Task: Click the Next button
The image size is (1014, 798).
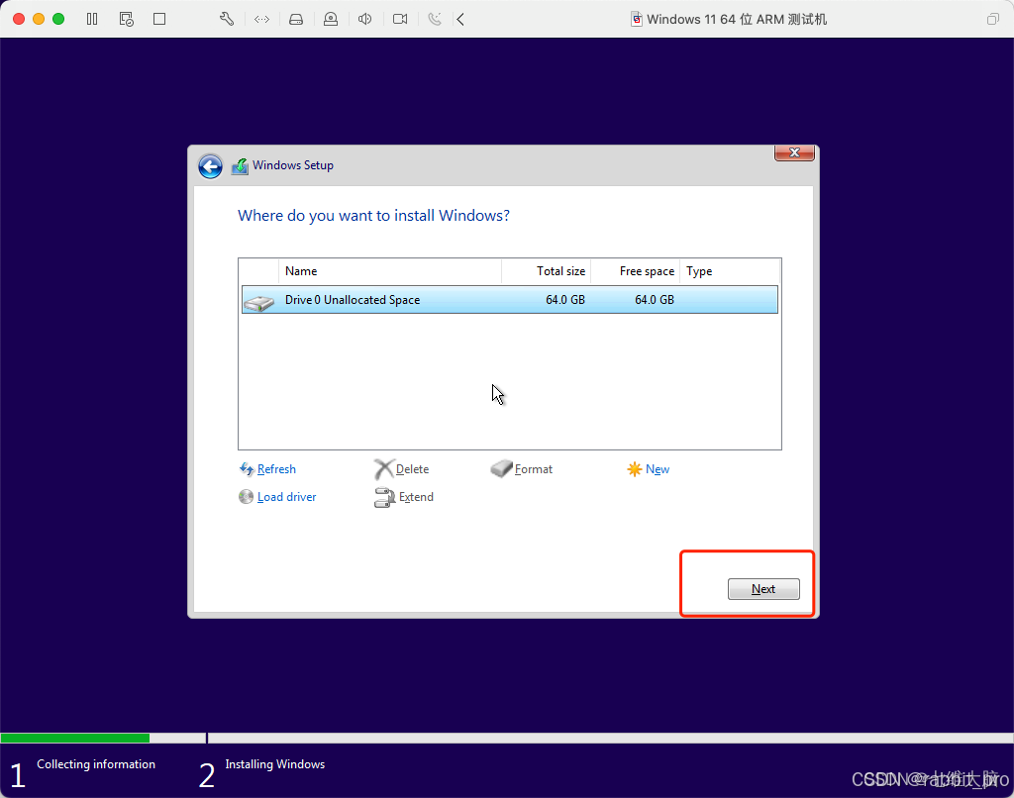Action: pyautogui.click(x=763, y=589)
